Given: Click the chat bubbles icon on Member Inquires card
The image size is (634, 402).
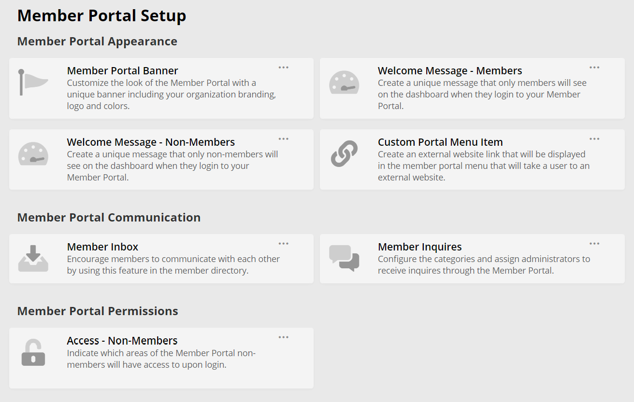Looking at the screenshot, I should 344,259.
